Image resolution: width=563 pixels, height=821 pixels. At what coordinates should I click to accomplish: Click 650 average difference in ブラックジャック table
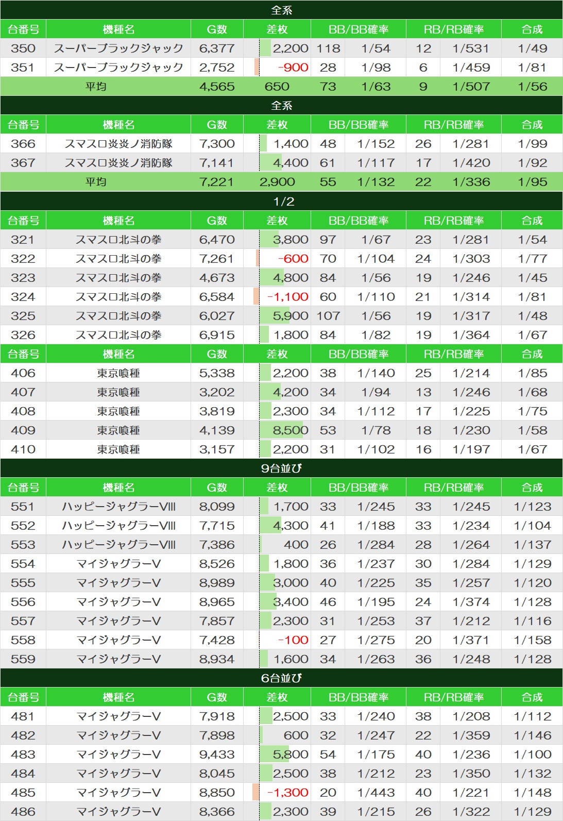click(277, 87)
